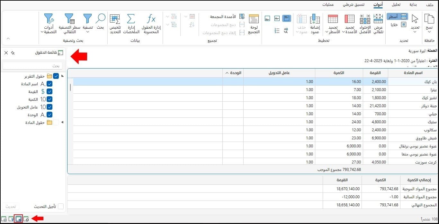The height and width of the screenshot is (224, 439).
Task: Click the field list search box
Action: pos(32,66)
